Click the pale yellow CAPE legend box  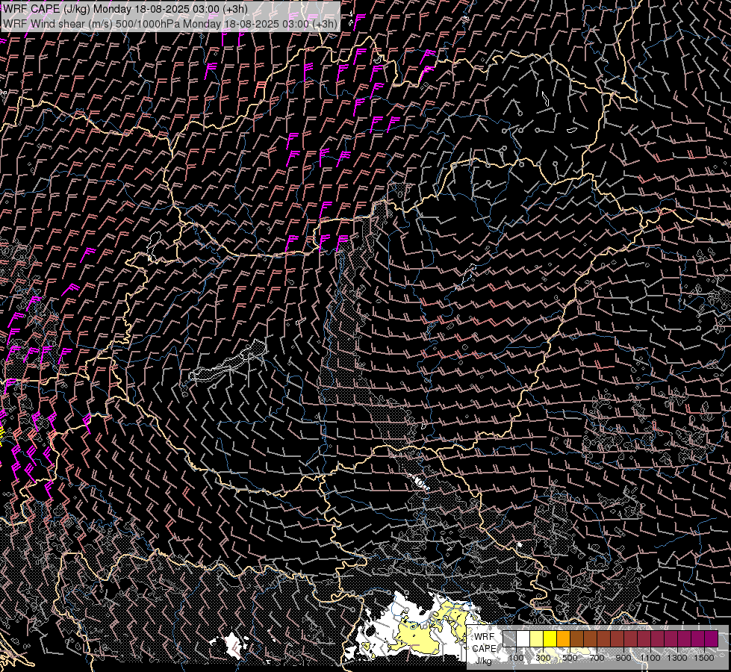[x=537, y=638]
